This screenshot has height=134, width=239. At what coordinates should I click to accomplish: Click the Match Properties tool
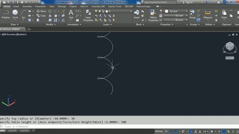point(153,16)
